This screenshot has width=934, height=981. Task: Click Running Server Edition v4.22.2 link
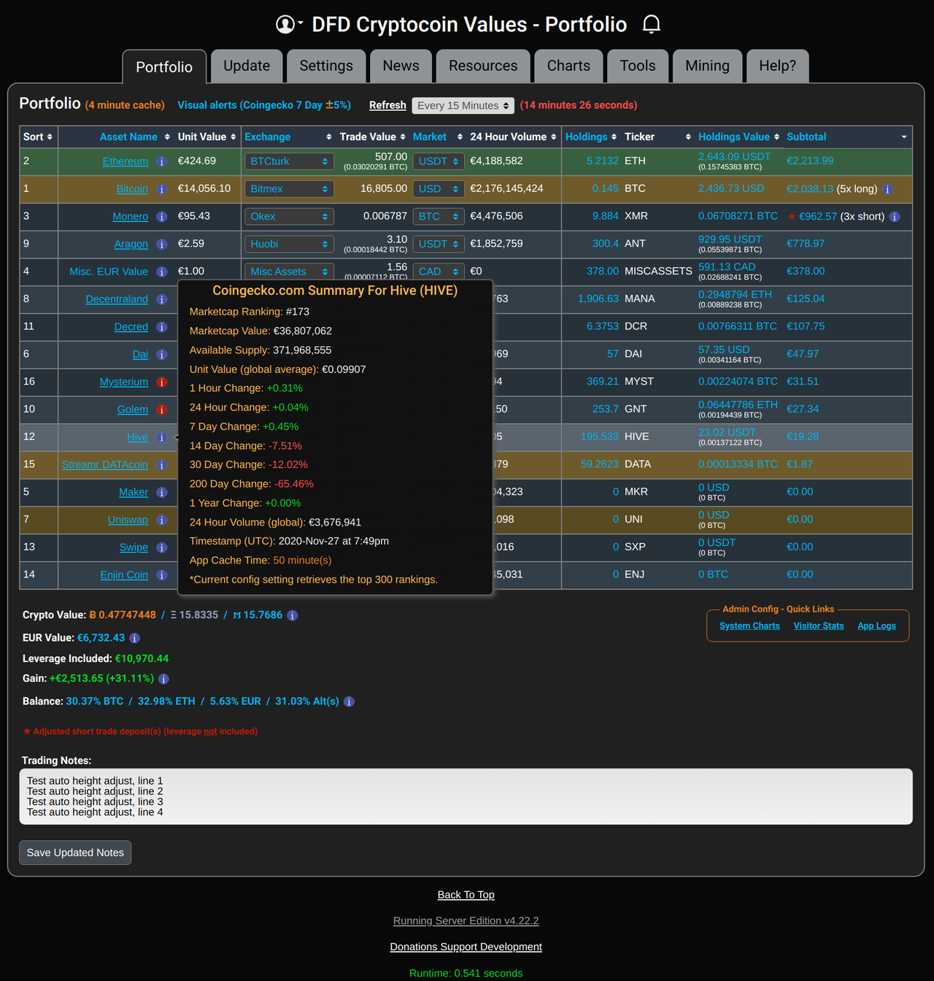click(466, 921)
